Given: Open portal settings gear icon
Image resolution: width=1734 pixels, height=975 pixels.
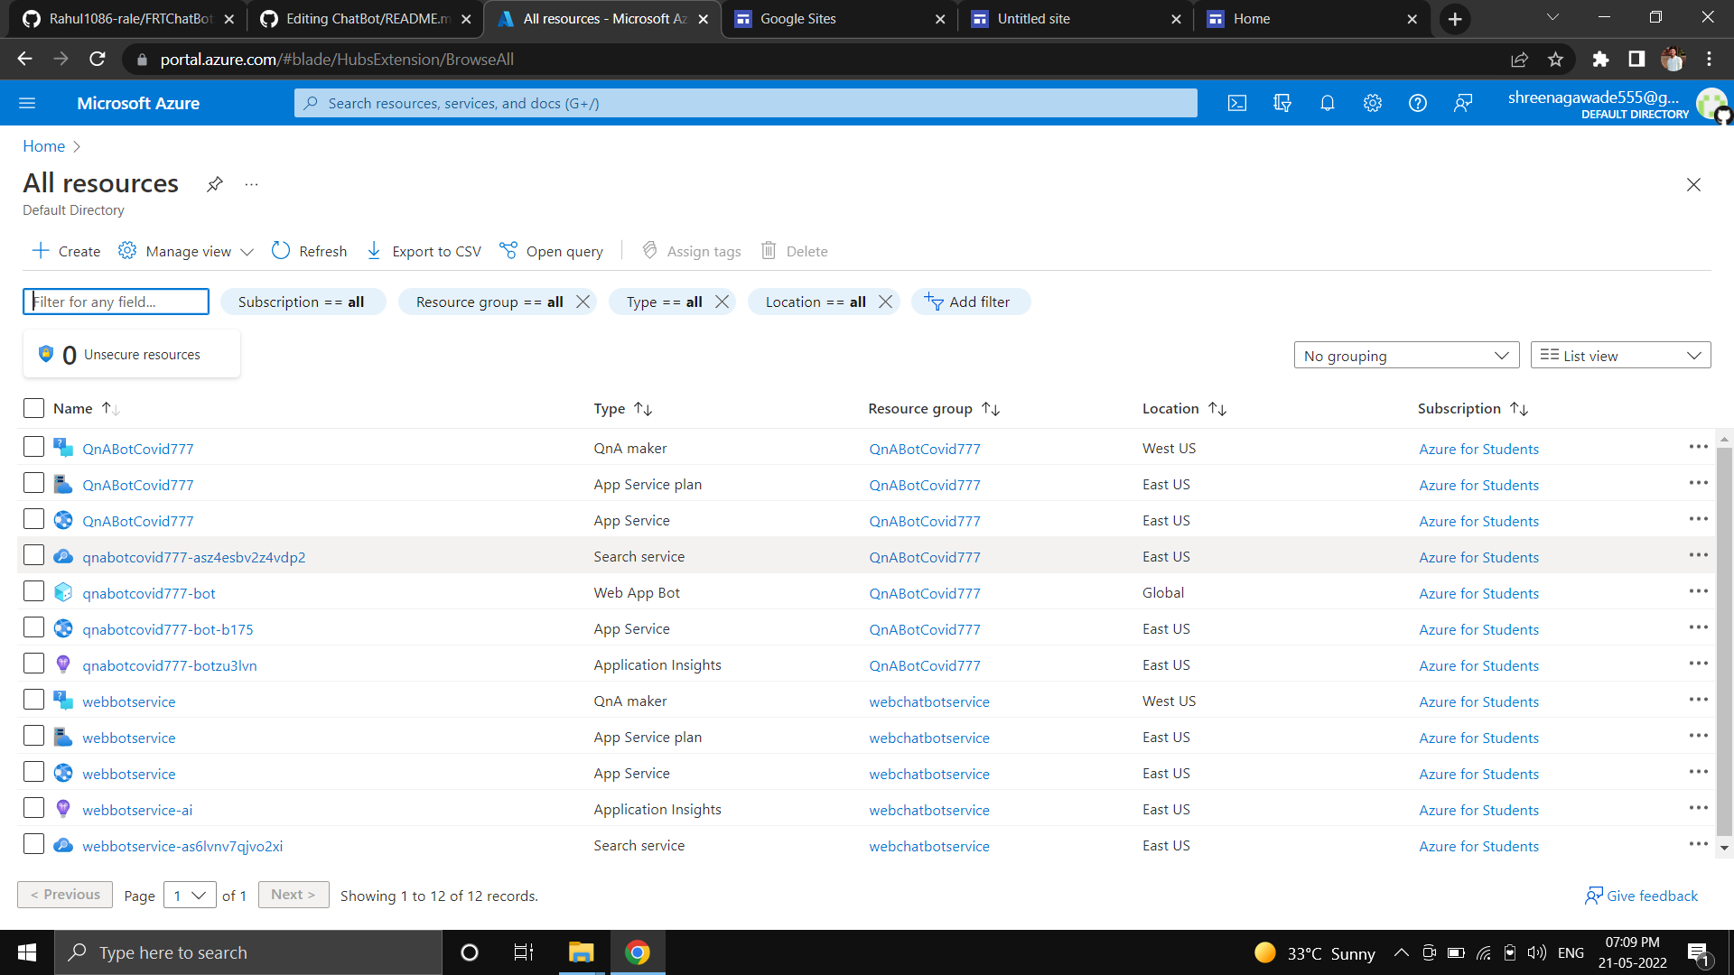Looking at the screenshot, I should pos(1373,103).
